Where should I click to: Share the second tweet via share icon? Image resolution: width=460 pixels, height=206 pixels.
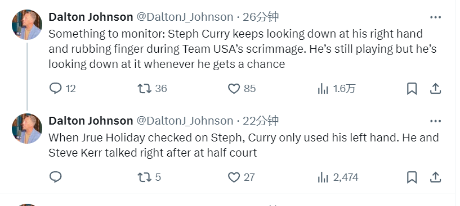436,177
